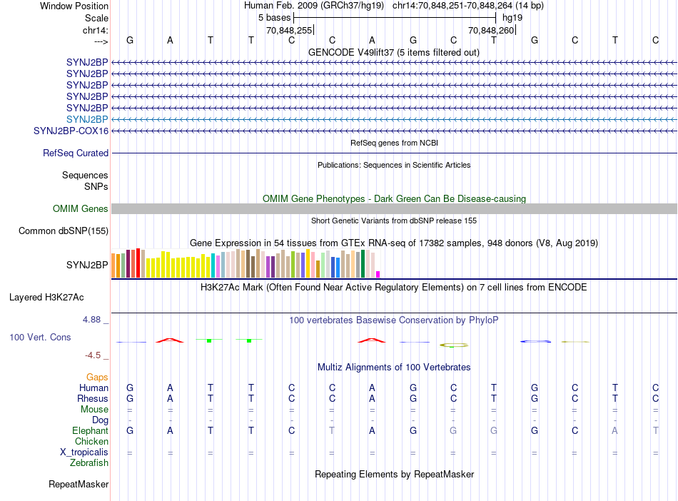The image size is (678, 501).
Task: Open the RefSeq genes from NCBI title
Action: (394, 143)
